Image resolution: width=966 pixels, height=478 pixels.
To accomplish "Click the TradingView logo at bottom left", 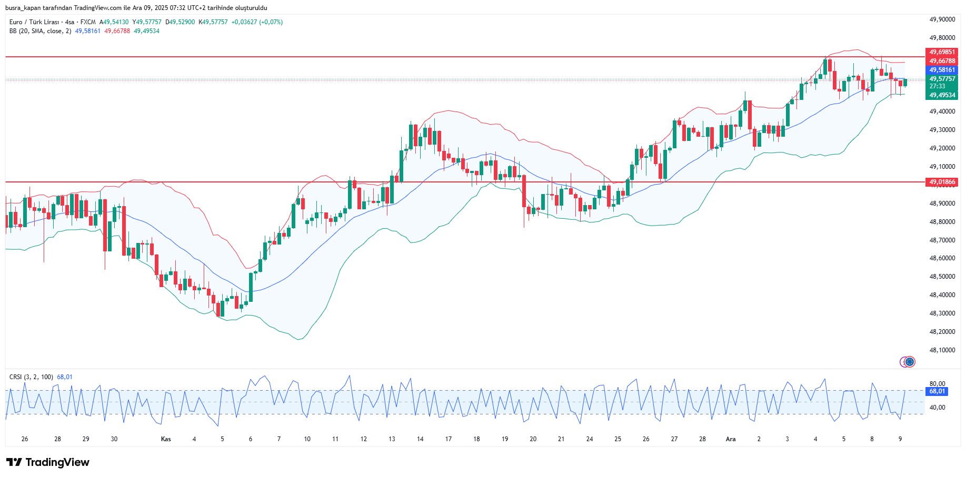I will (x=48, y=462).
